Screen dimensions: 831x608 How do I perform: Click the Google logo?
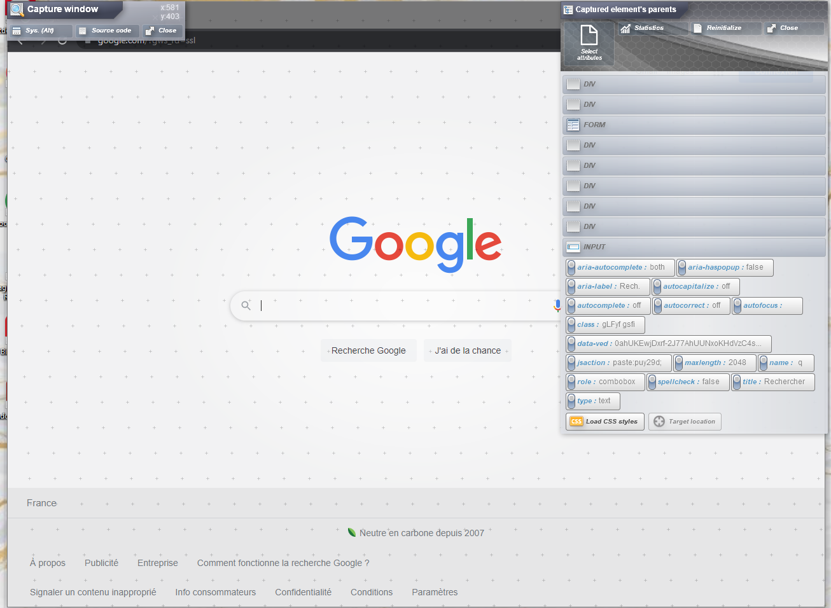(x=415, y=245)
